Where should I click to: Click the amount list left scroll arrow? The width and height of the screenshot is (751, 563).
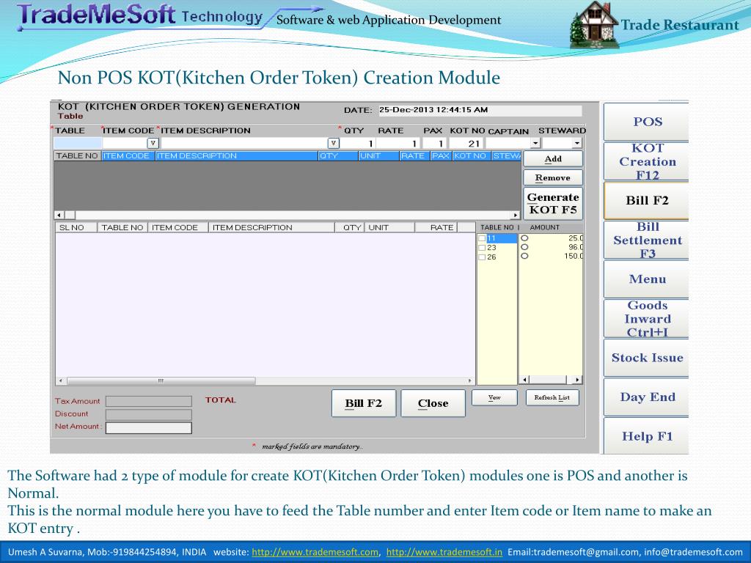pos(524,380)
